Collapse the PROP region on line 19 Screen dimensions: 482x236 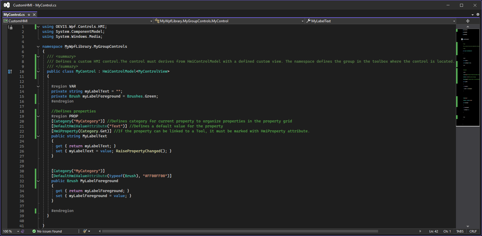pyautogui.click(x=38, y=116)
